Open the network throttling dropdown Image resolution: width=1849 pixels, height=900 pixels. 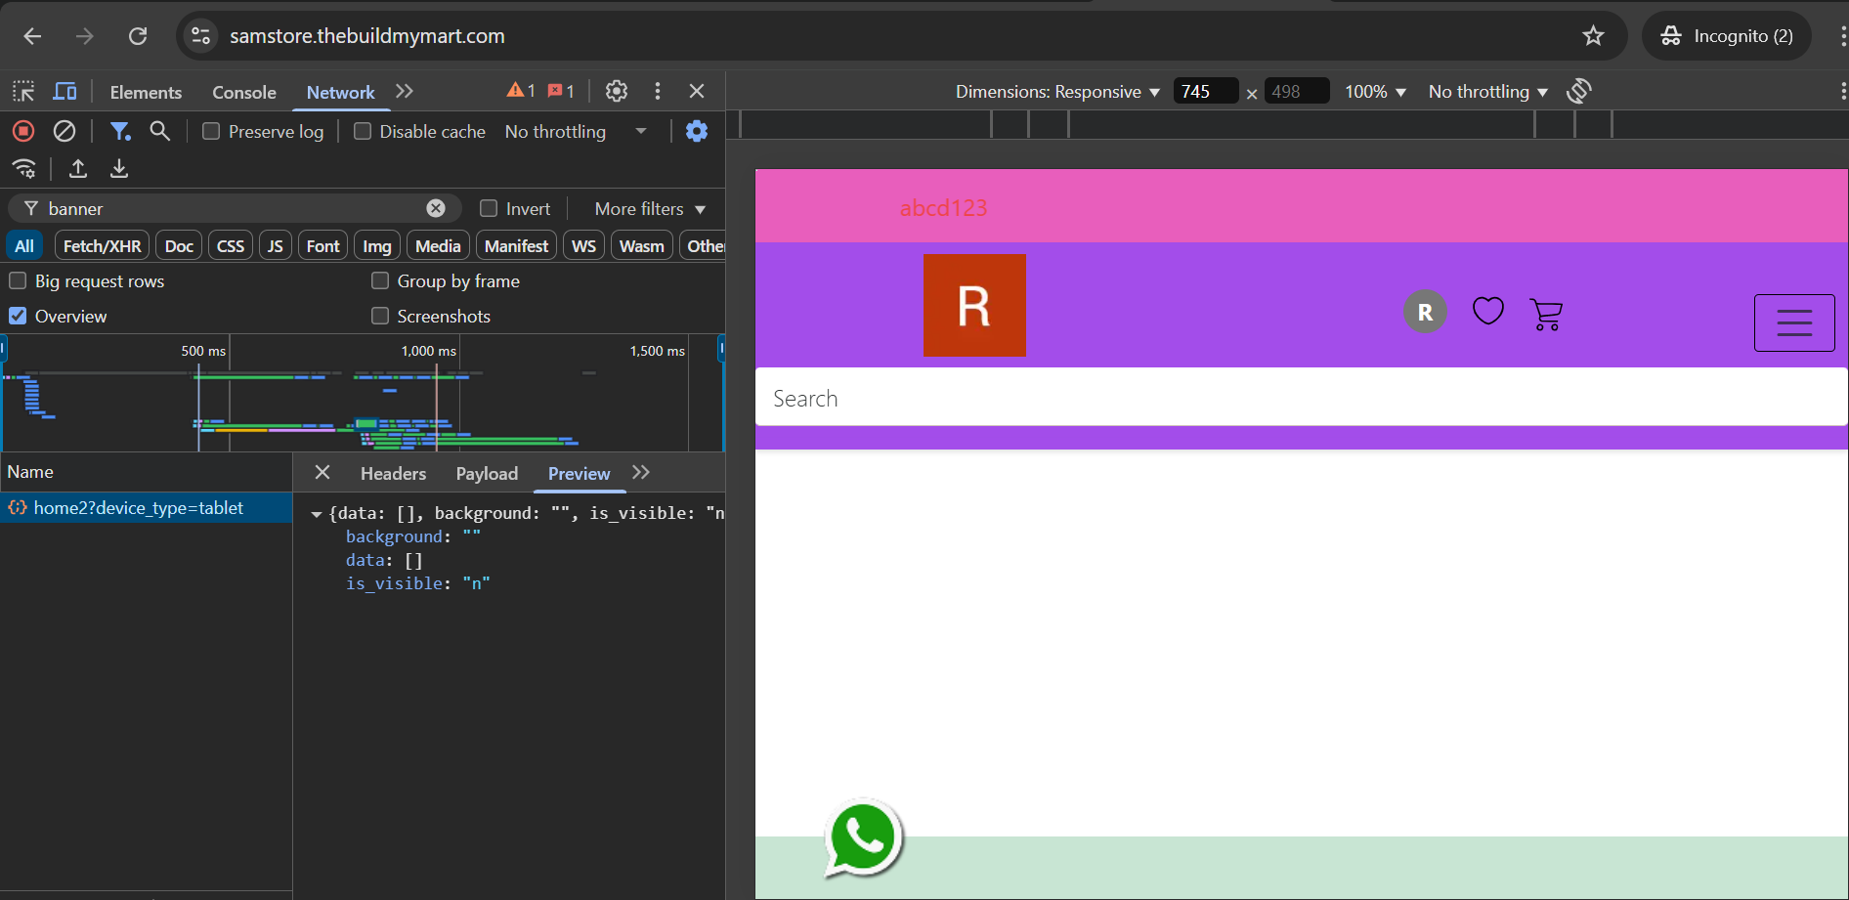tap(576, 131)
